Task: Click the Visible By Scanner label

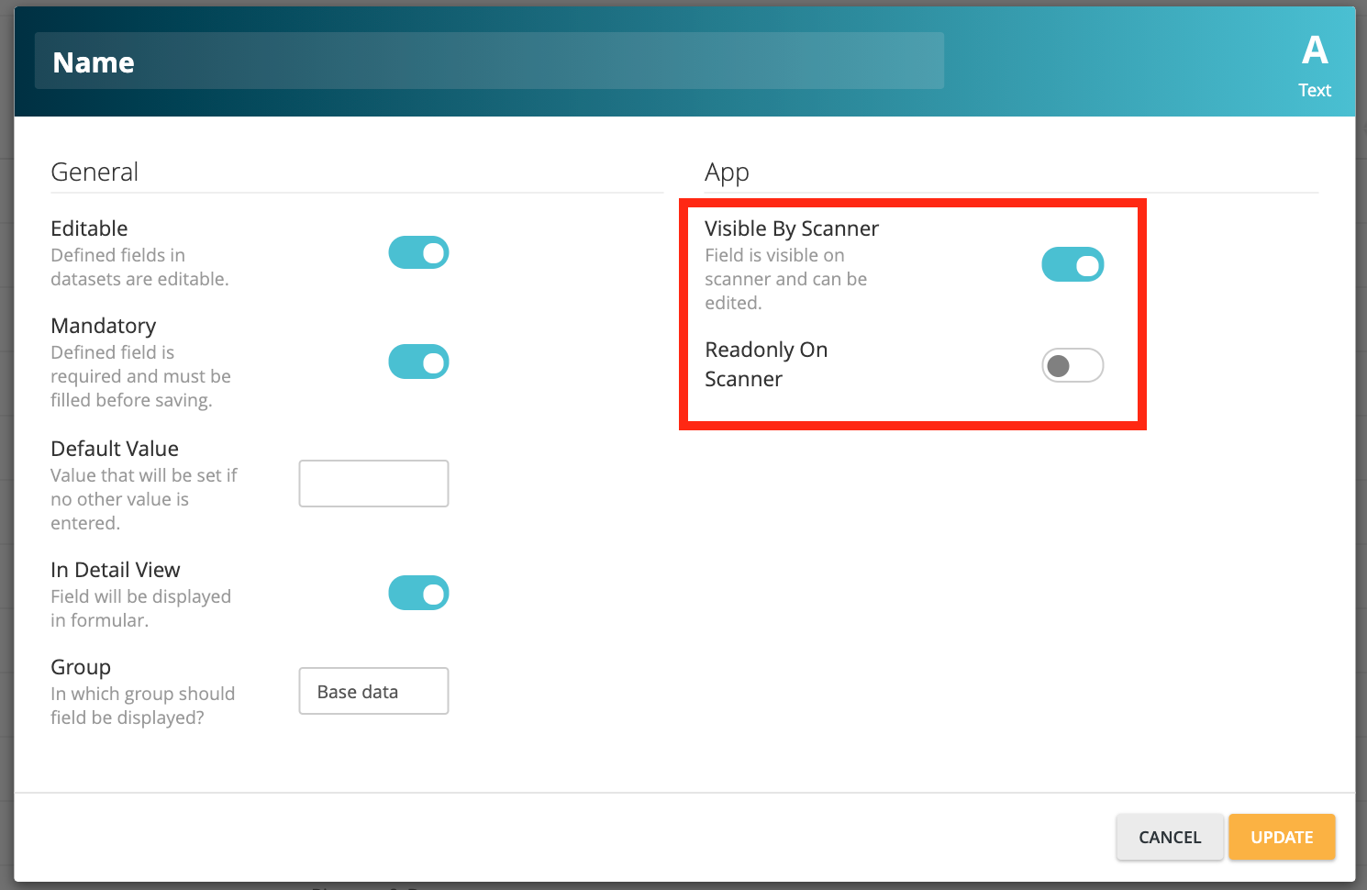Action: coord(792,228)
